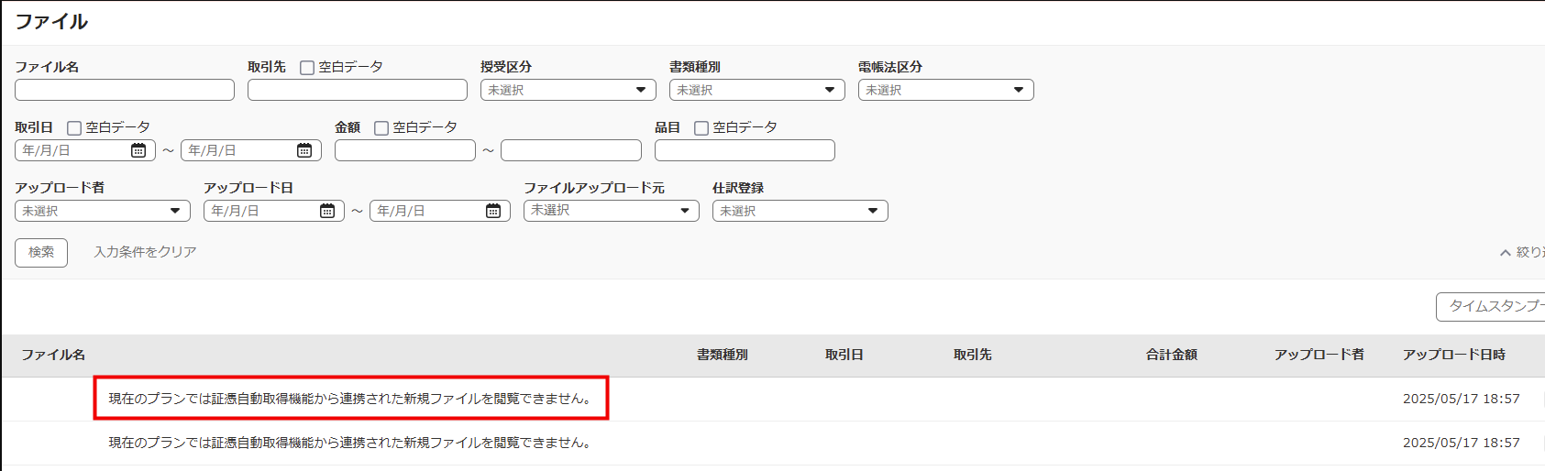Check 空白データ box next to 取引先
1545x471 pixels.
[307, 68]
